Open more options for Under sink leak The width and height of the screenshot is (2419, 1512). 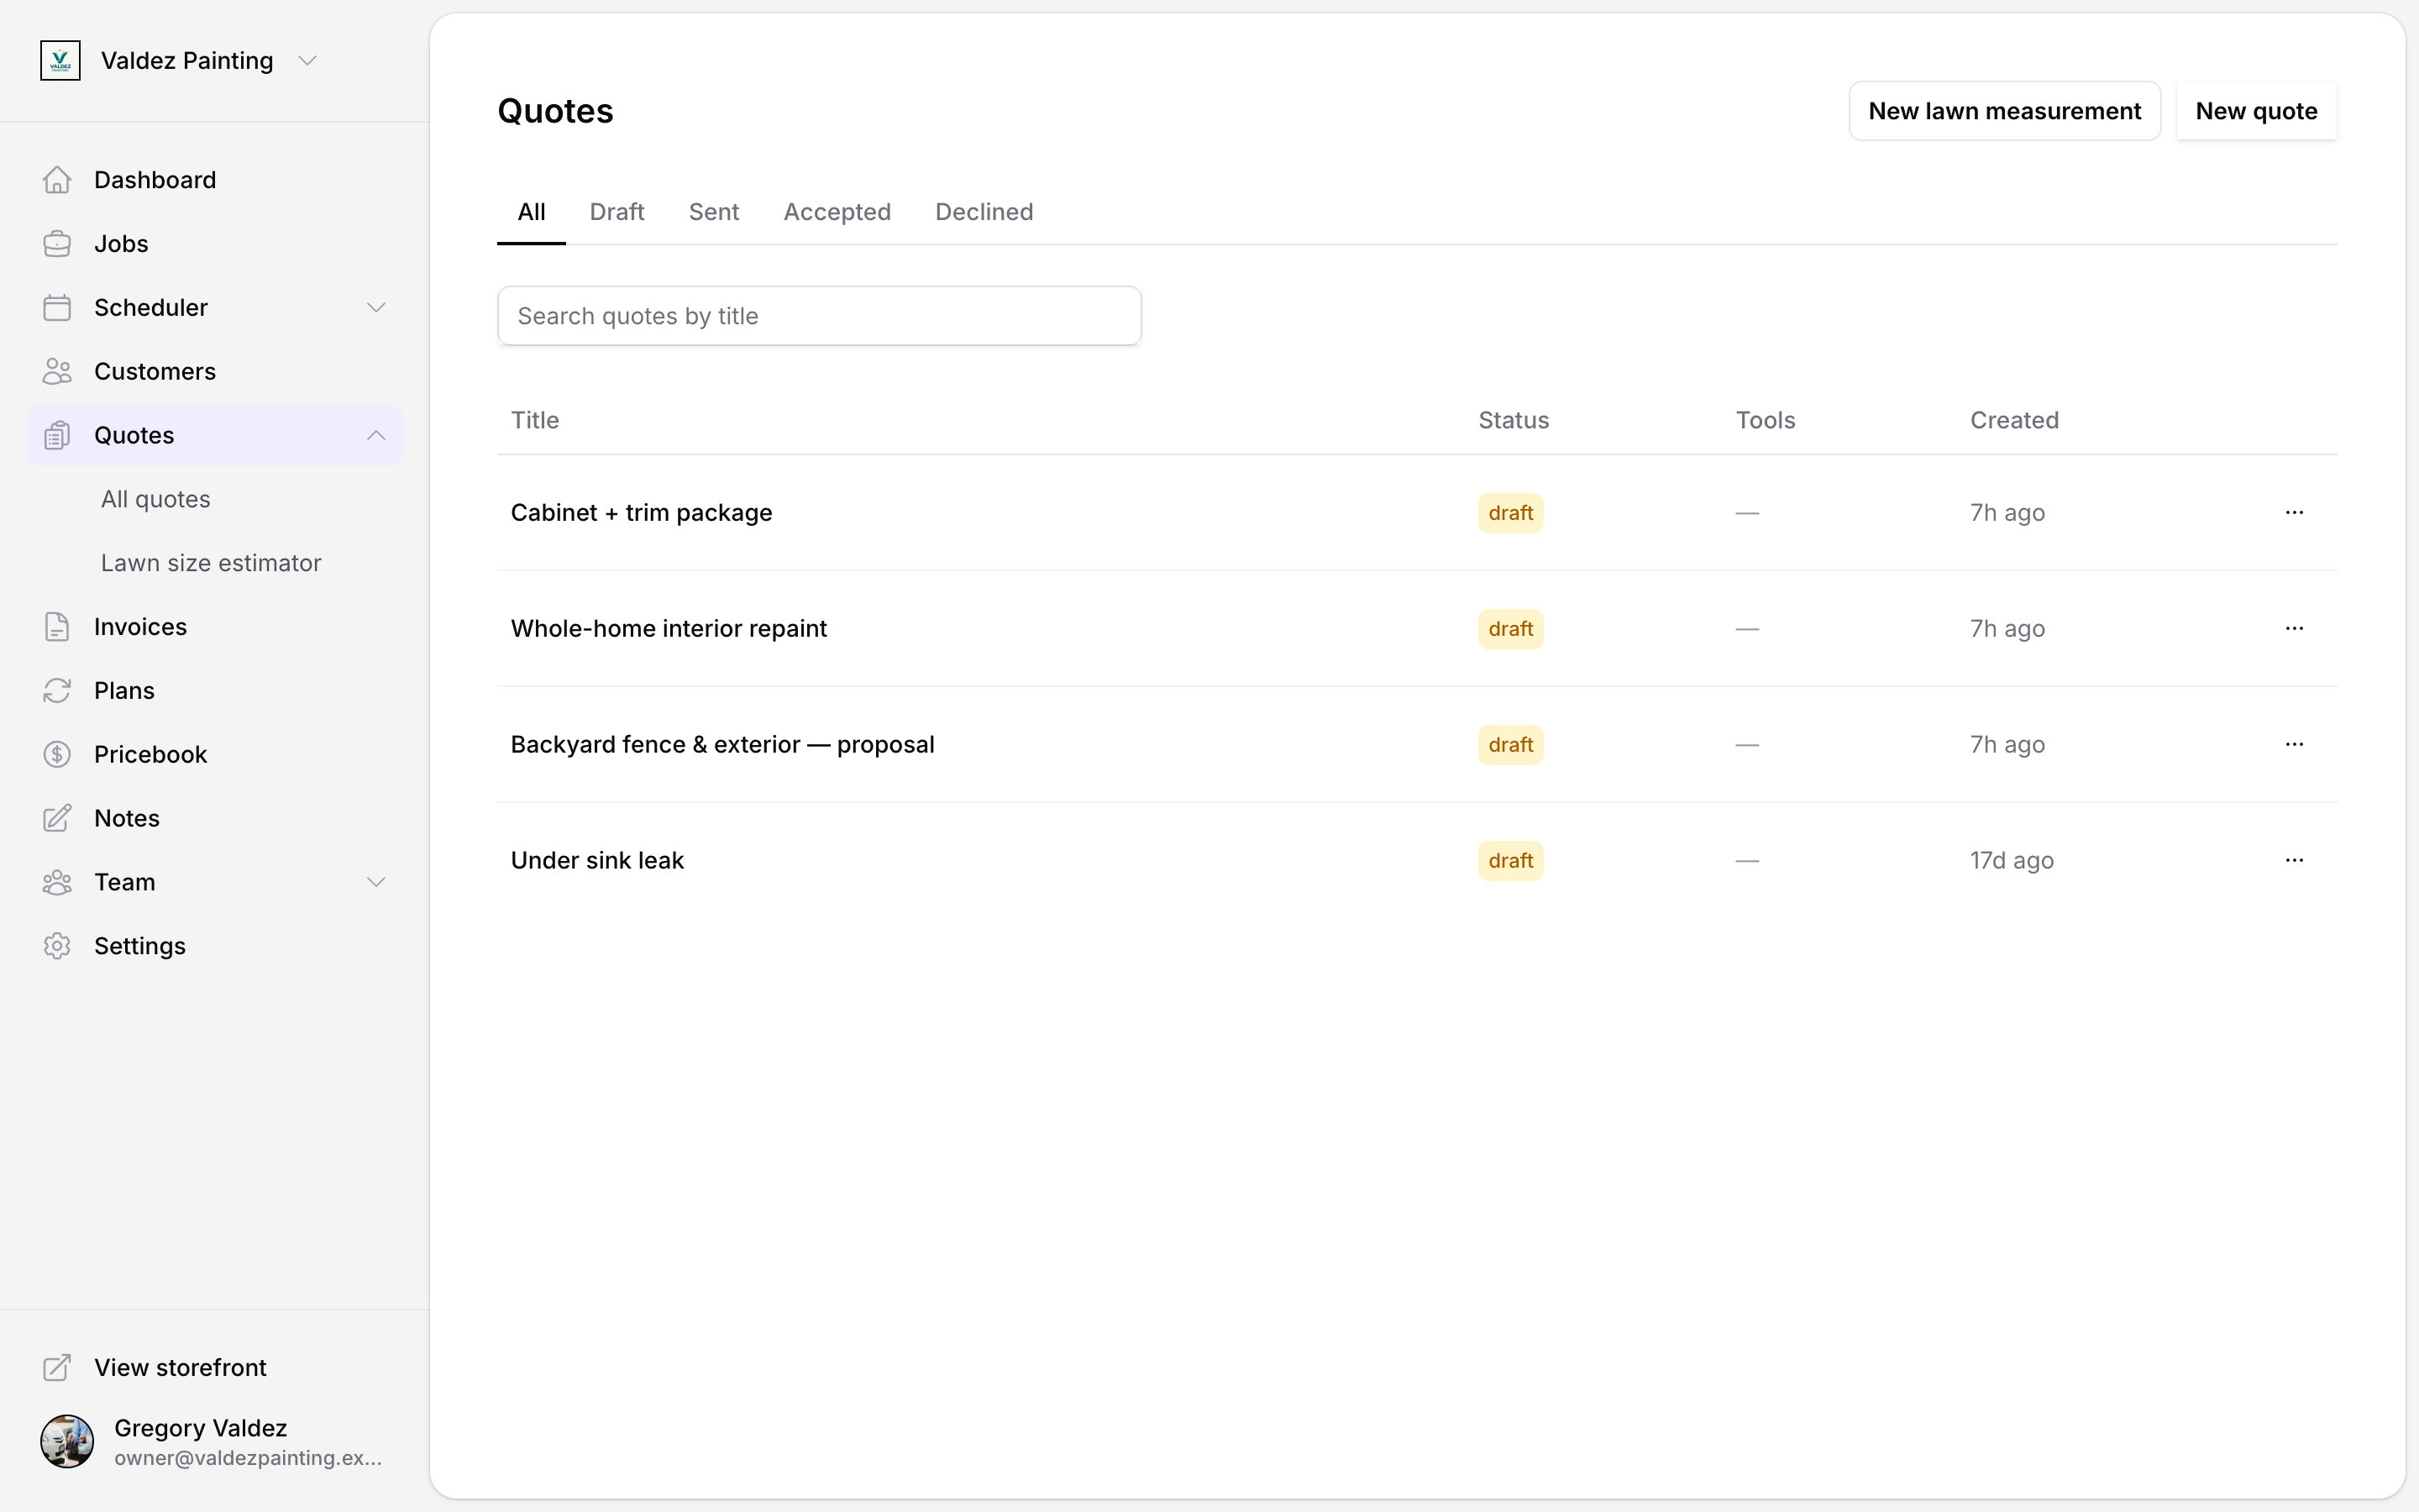tap(2294, 861)
